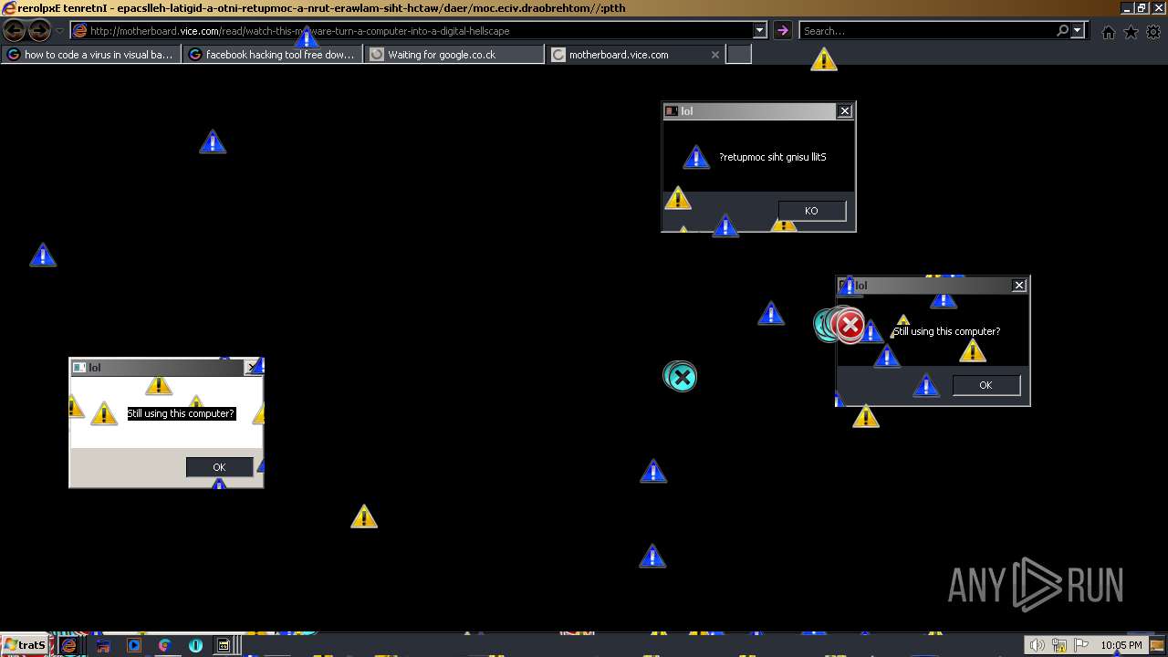The image size is (1168, 657).
Task: Launch Windows Media Player from taskbar
Action: (134, 645)
